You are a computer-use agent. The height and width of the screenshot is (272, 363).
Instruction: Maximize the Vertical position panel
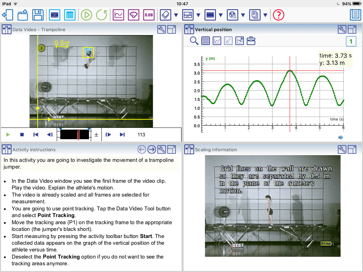click(352, 30)
